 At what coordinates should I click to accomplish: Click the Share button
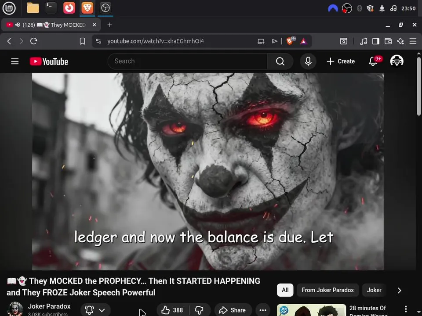pos(233,310)
